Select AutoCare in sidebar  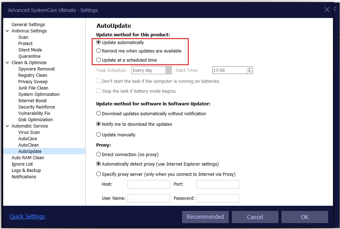[27, 138]
